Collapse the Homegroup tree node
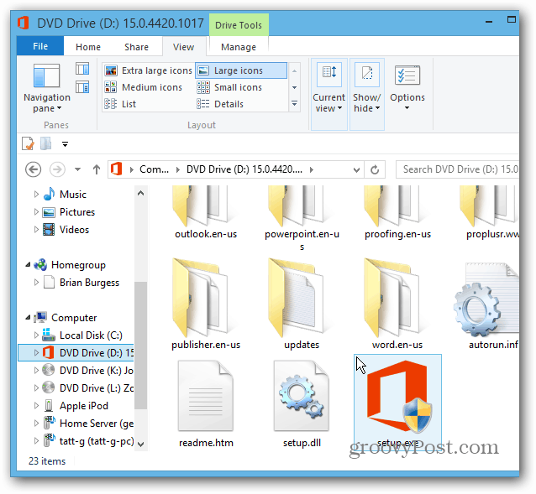The width and height of the screenshot is (536, 494). [x=28, y=265]
